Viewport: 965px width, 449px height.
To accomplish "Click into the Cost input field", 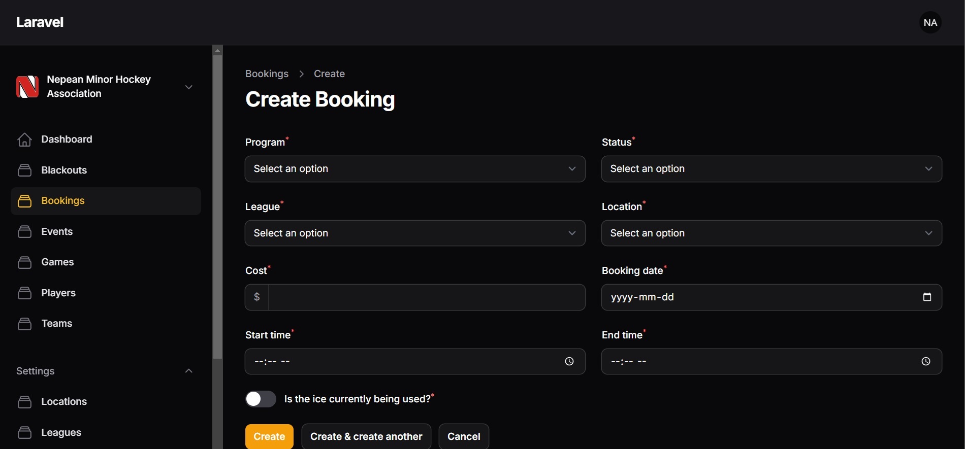I will (x=426, y=297).
